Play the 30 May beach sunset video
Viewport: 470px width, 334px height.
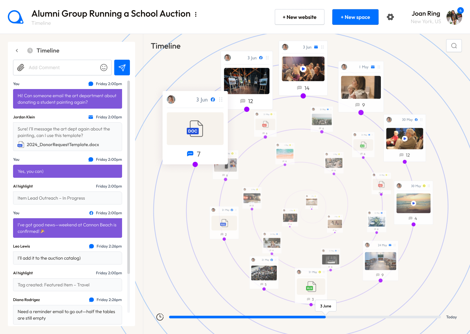(414, 203)
